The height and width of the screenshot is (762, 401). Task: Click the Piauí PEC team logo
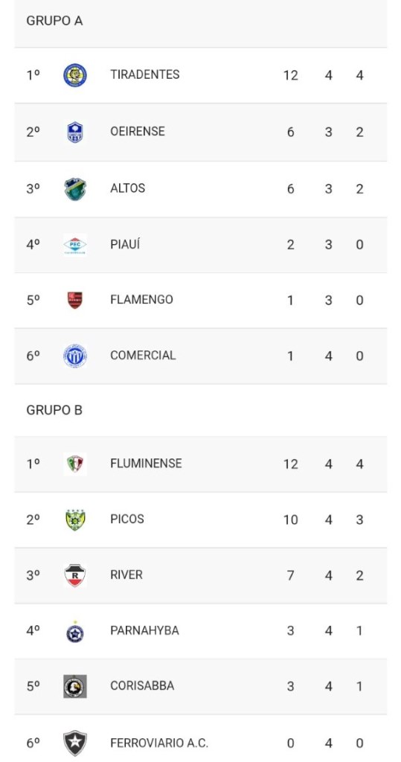75,244
